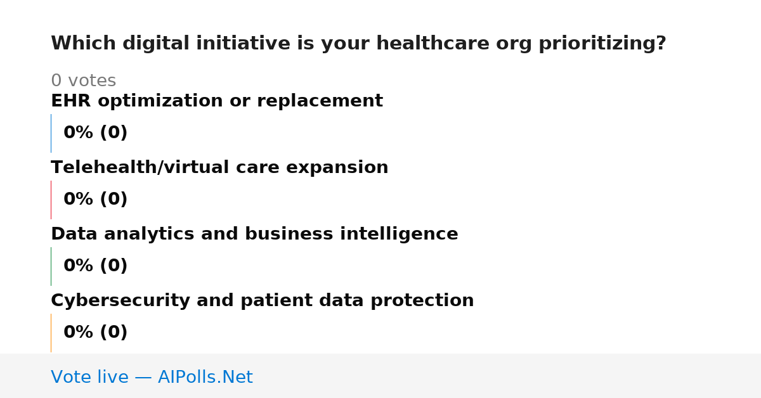Click 0% (0) under EHR optimization

pyautogui.click(x=95, y=133)
